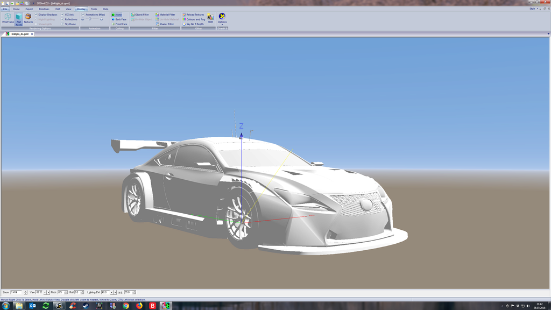Toggle the Display Shadows checkbox

coord(36,15)
